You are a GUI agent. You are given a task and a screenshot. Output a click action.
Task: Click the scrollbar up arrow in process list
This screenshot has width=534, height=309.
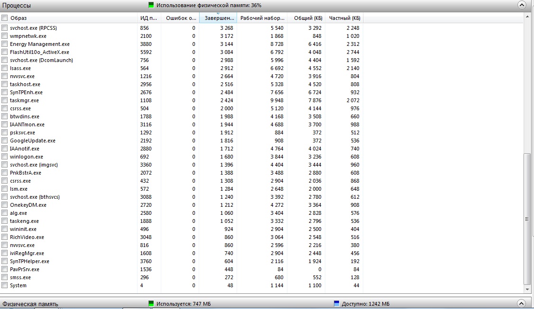click(527, 17)
